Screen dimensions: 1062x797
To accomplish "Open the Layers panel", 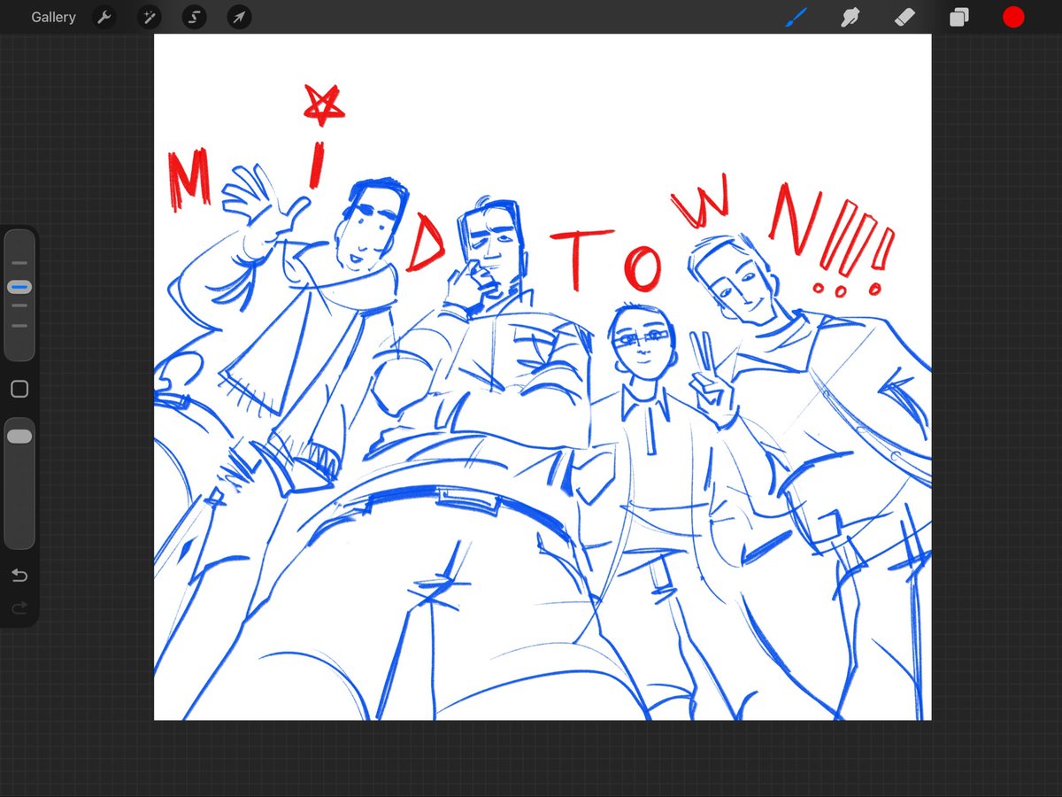I will coord(959,17).
